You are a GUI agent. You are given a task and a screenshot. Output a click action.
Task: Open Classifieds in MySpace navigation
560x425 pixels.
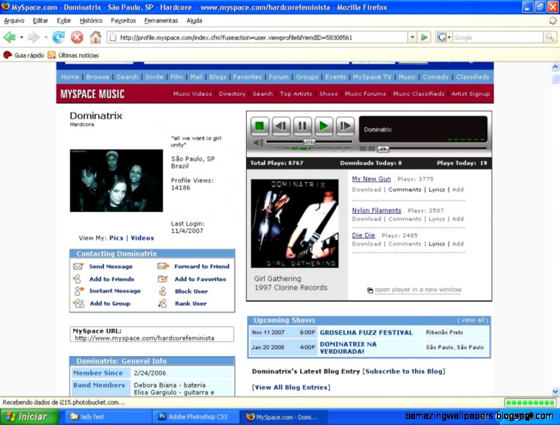(473, 77)
